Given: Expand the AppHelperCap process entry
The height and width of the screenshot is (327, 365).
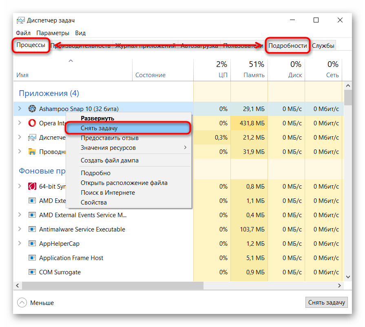Looking at the screenshot, I should 20,243.
